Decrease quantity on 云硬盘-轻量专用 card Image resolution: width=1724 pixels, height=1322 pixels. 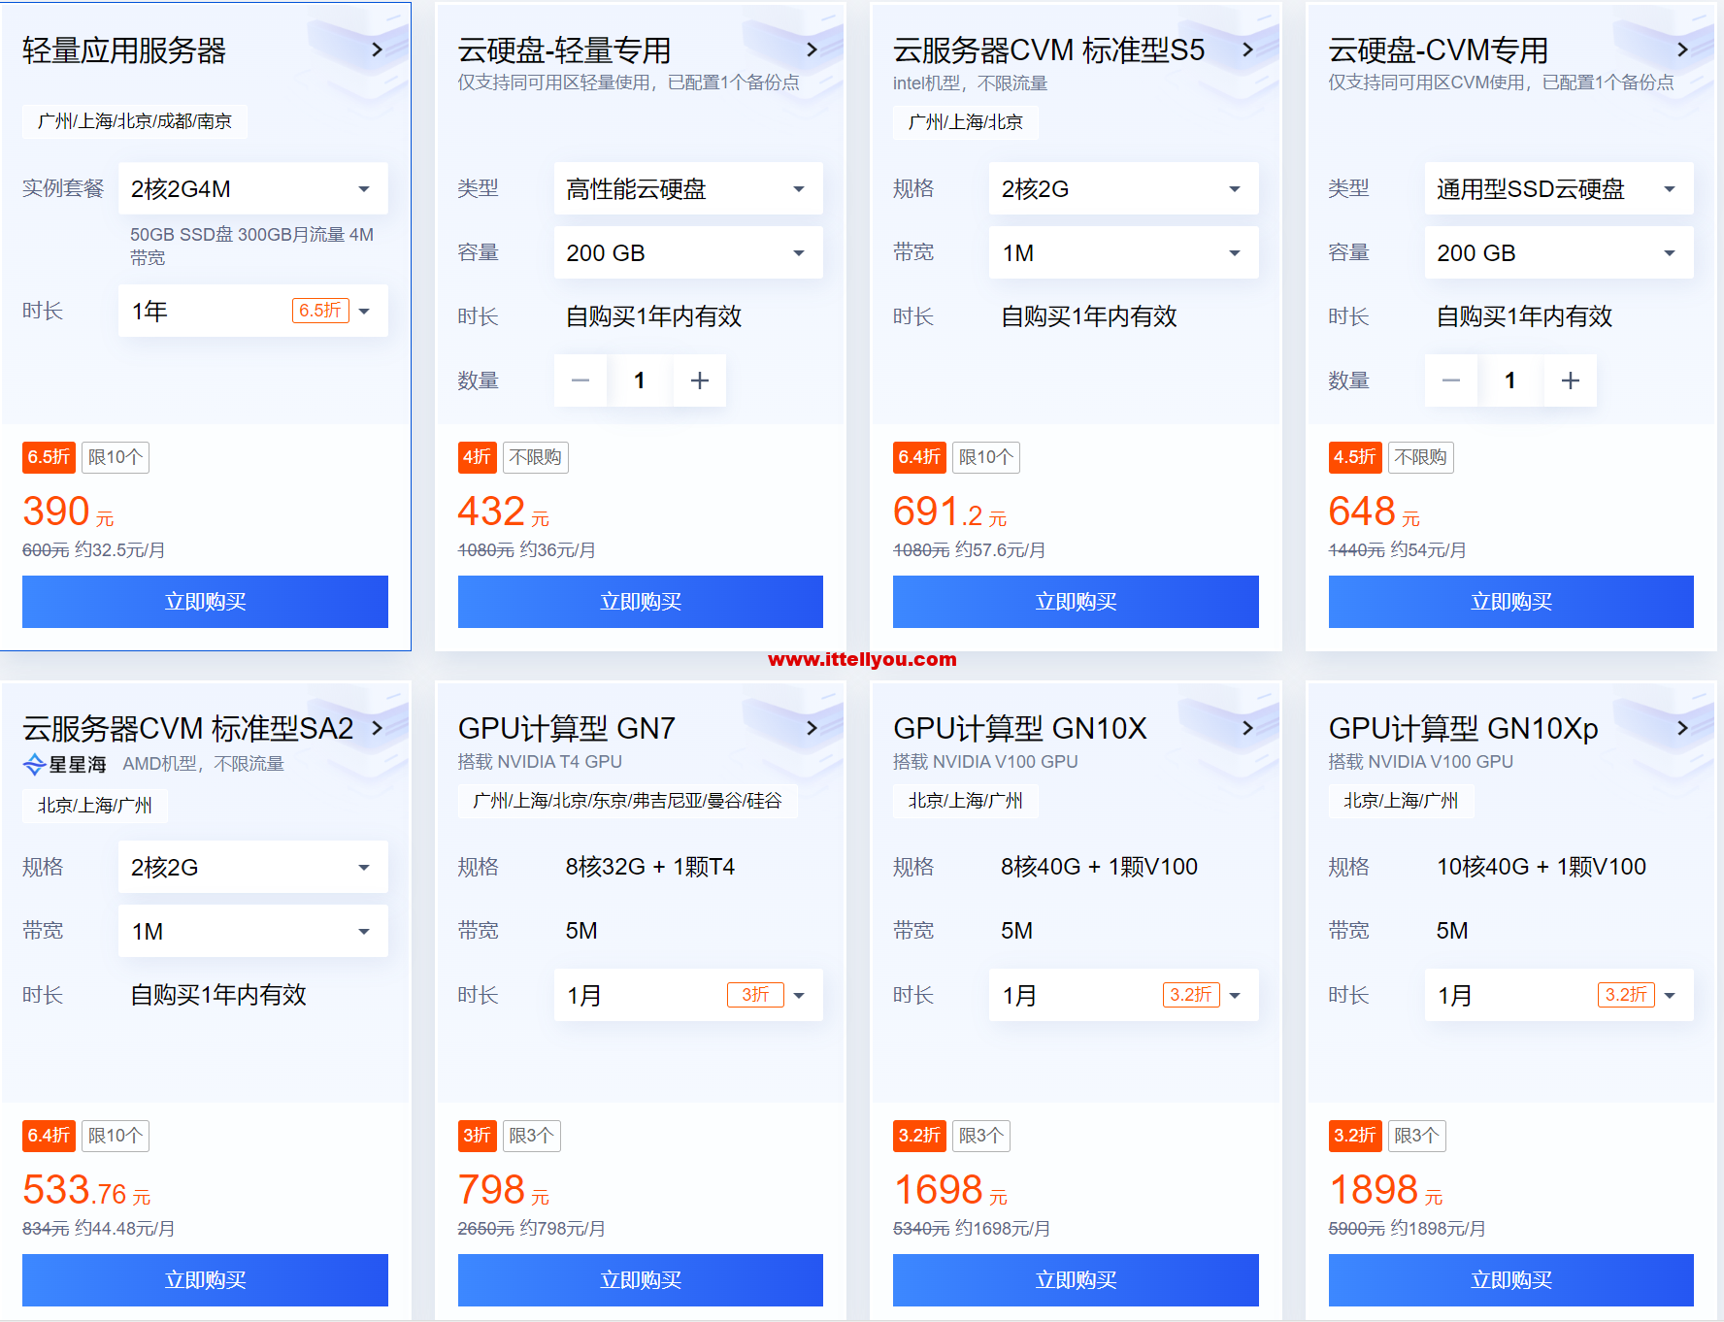[580, 380]
